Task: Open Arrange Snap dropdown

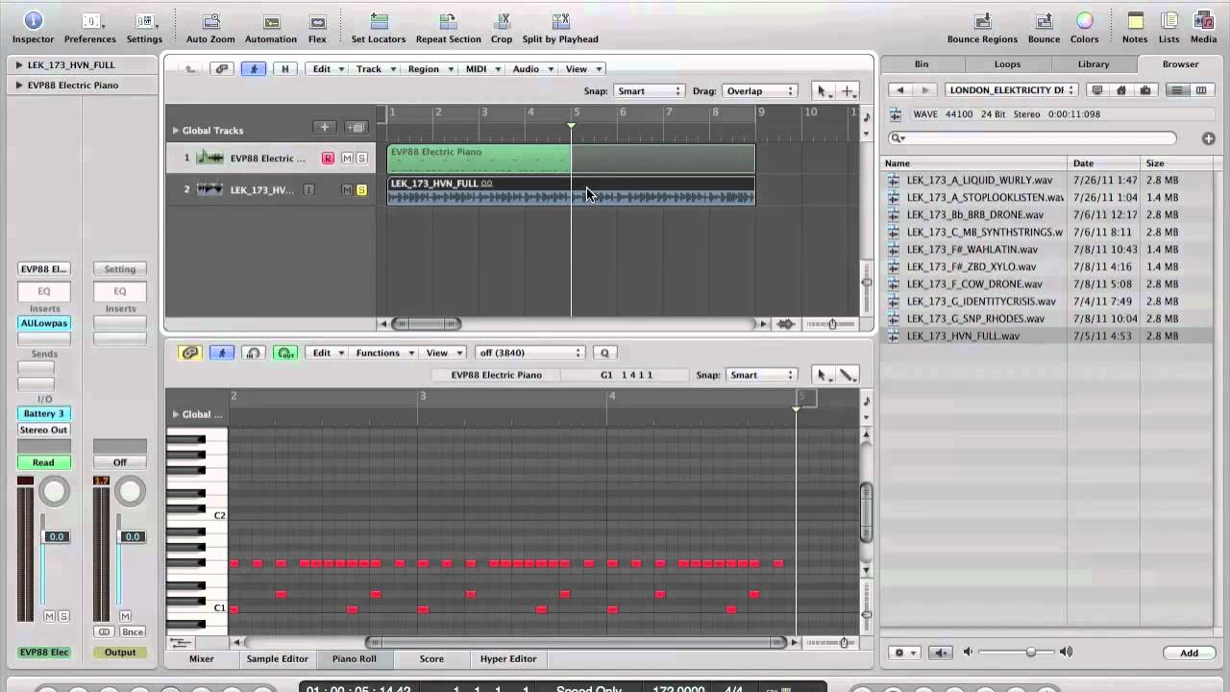Action: click(649, 91)
